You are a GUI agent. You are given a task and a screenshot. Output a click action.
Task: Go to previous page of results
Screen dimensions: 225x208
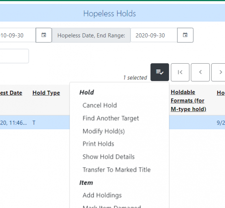(x=200, y=72)
